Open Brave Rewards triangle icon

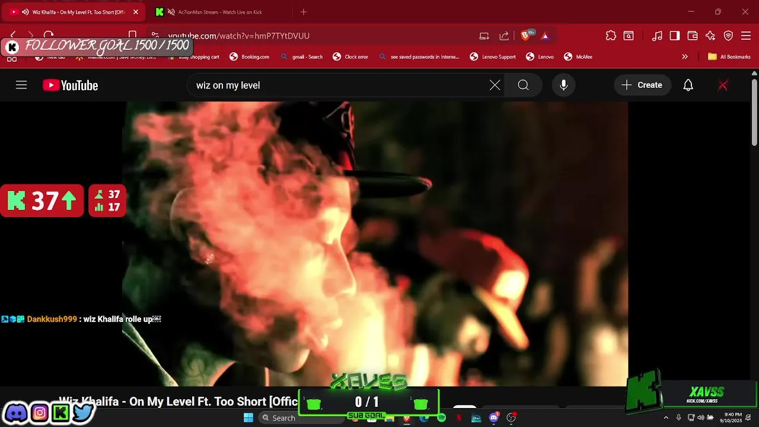point(545,36)
